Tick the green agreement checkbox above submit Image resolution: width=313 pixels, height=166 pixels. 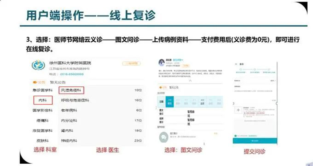(x=235, y=136)
